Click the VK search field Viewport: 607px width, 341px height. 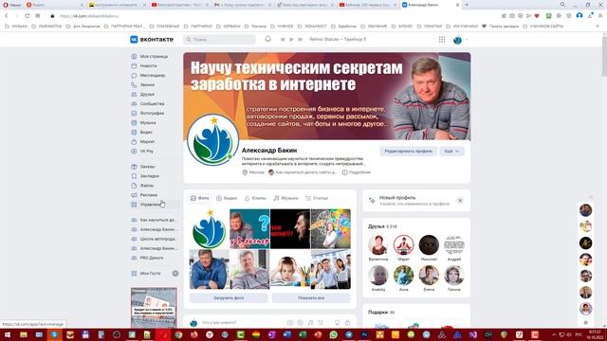pos(219,40)
